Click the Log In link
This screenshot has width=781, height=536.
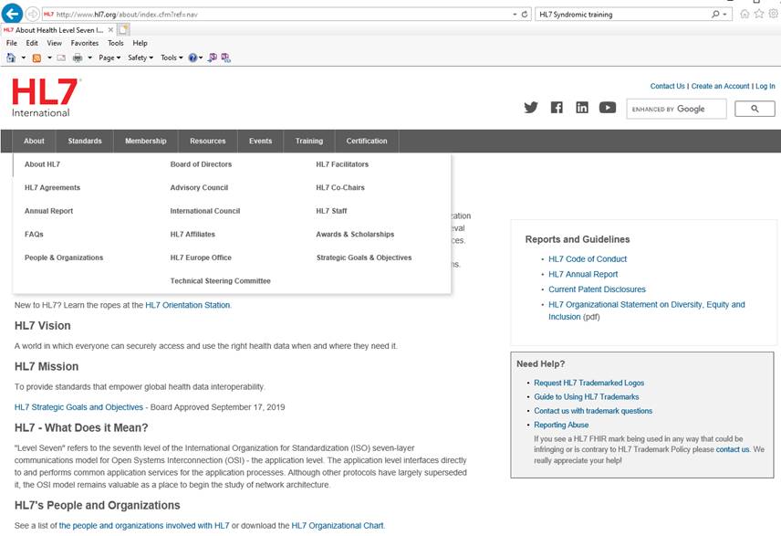[x=765, y=86]
